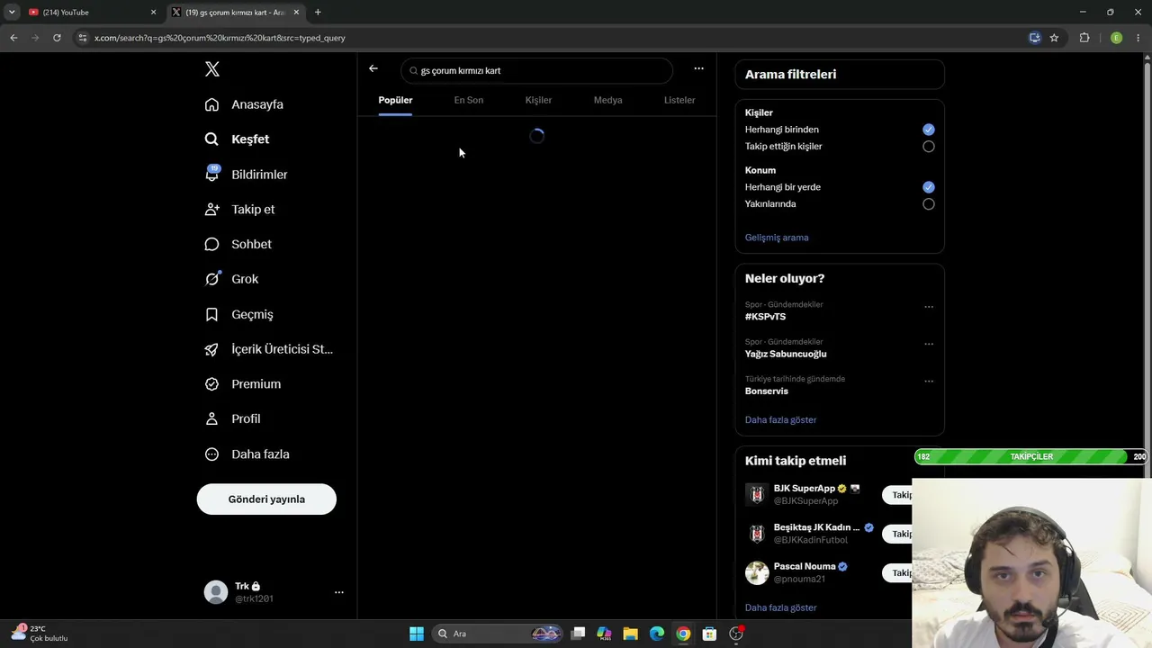Open Takip et page
This screenshot has width=1152, height=648.
click(x=239, y=210)
